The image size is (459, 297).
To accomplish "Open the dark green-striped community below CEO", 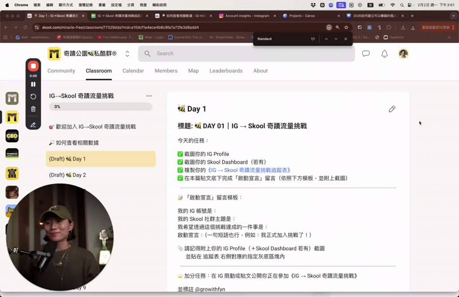I will tap(12, 155).
